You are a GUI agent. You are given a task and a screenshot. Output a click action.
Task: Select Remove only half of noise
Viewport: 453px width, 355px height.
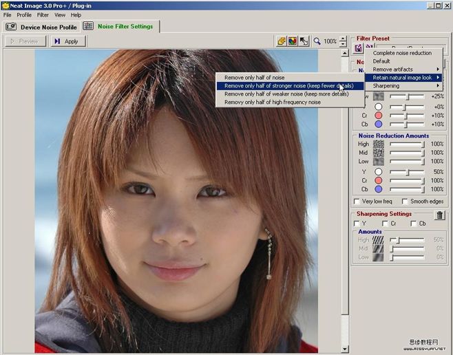tap(290, 78)
